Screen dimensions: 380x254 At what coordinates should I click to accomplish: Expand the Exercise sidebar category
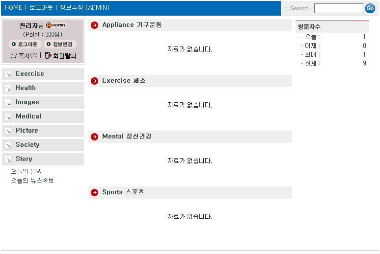pos(29,74)
